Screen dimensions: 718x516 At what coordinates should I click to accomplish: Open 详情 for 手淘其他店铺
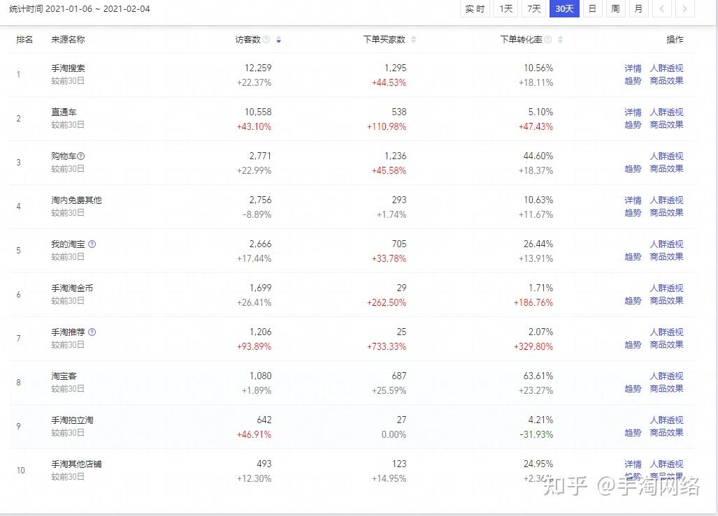tap(633, 464)
